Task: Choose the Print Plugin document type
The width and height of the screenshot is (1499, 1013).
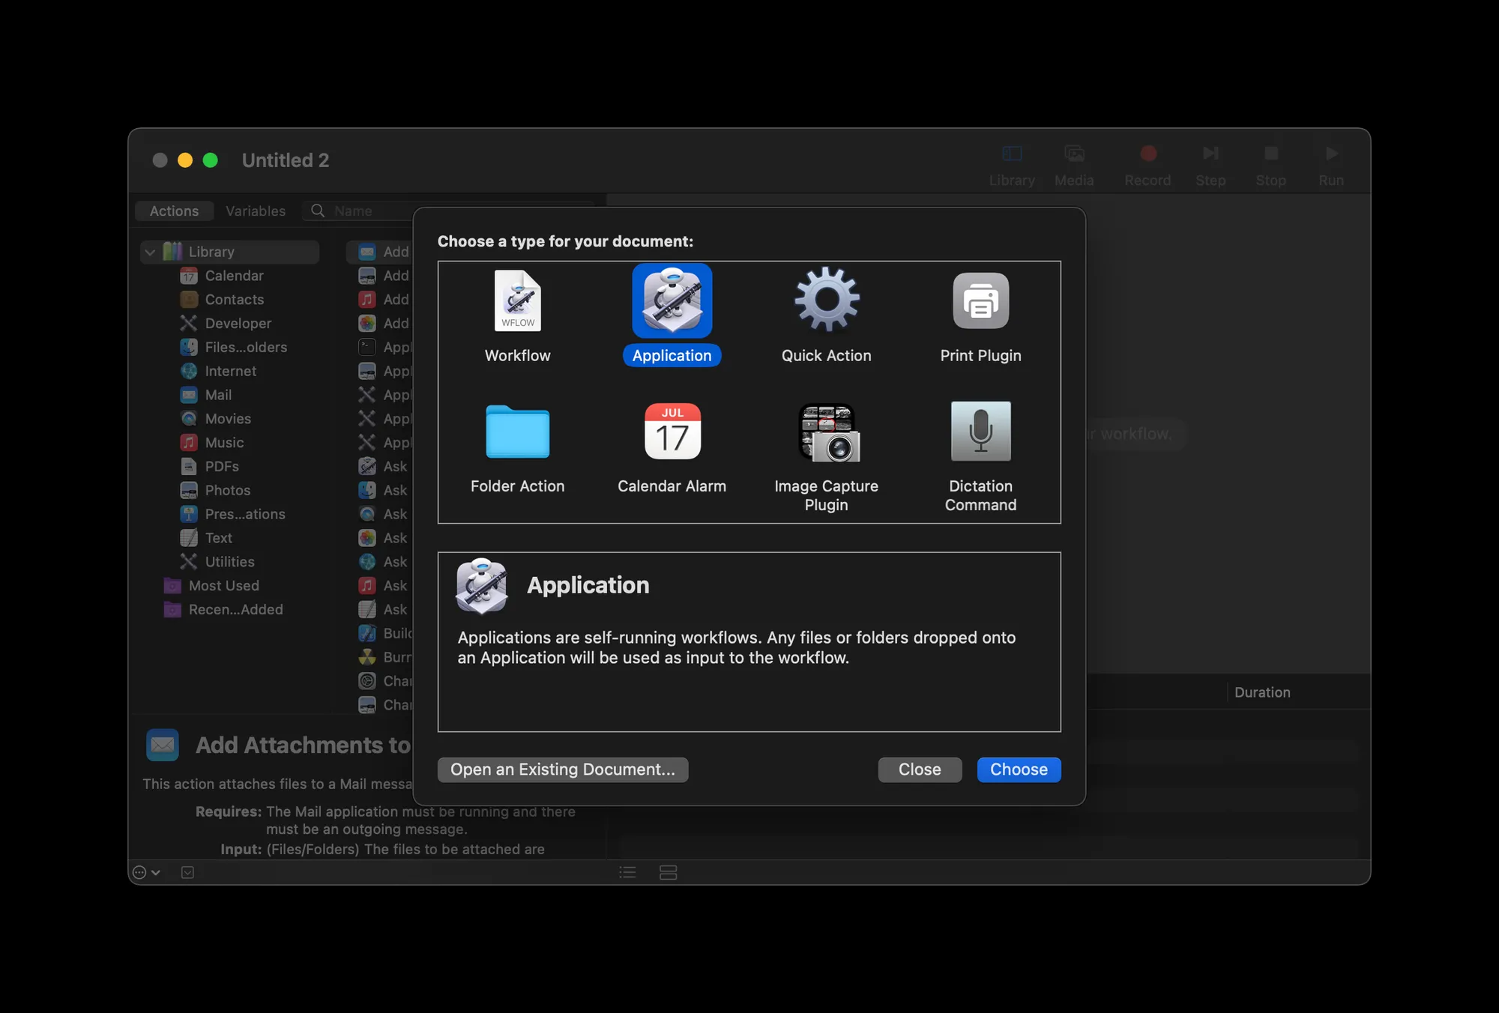Action: coord(980,301)
